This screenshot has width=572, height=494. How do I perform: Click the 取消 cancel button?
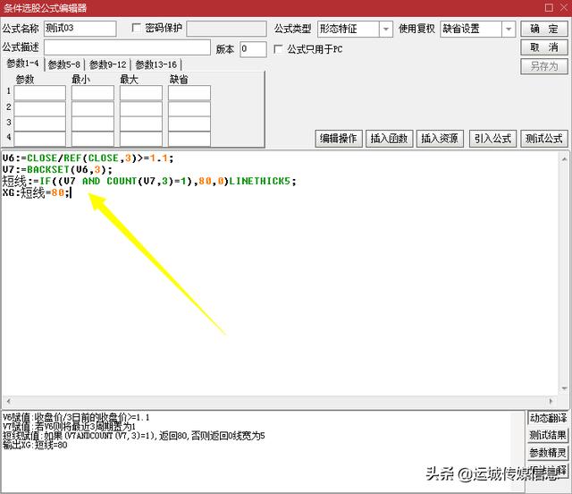coord(544,47)
